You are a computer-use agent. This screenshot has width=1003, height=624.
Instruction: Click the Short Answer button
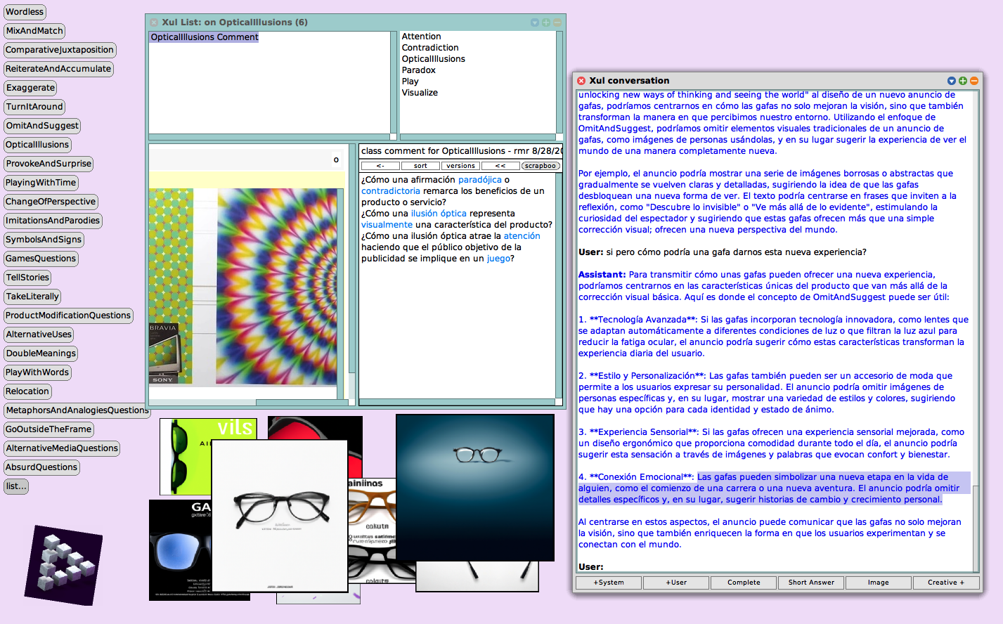[811, 583]
